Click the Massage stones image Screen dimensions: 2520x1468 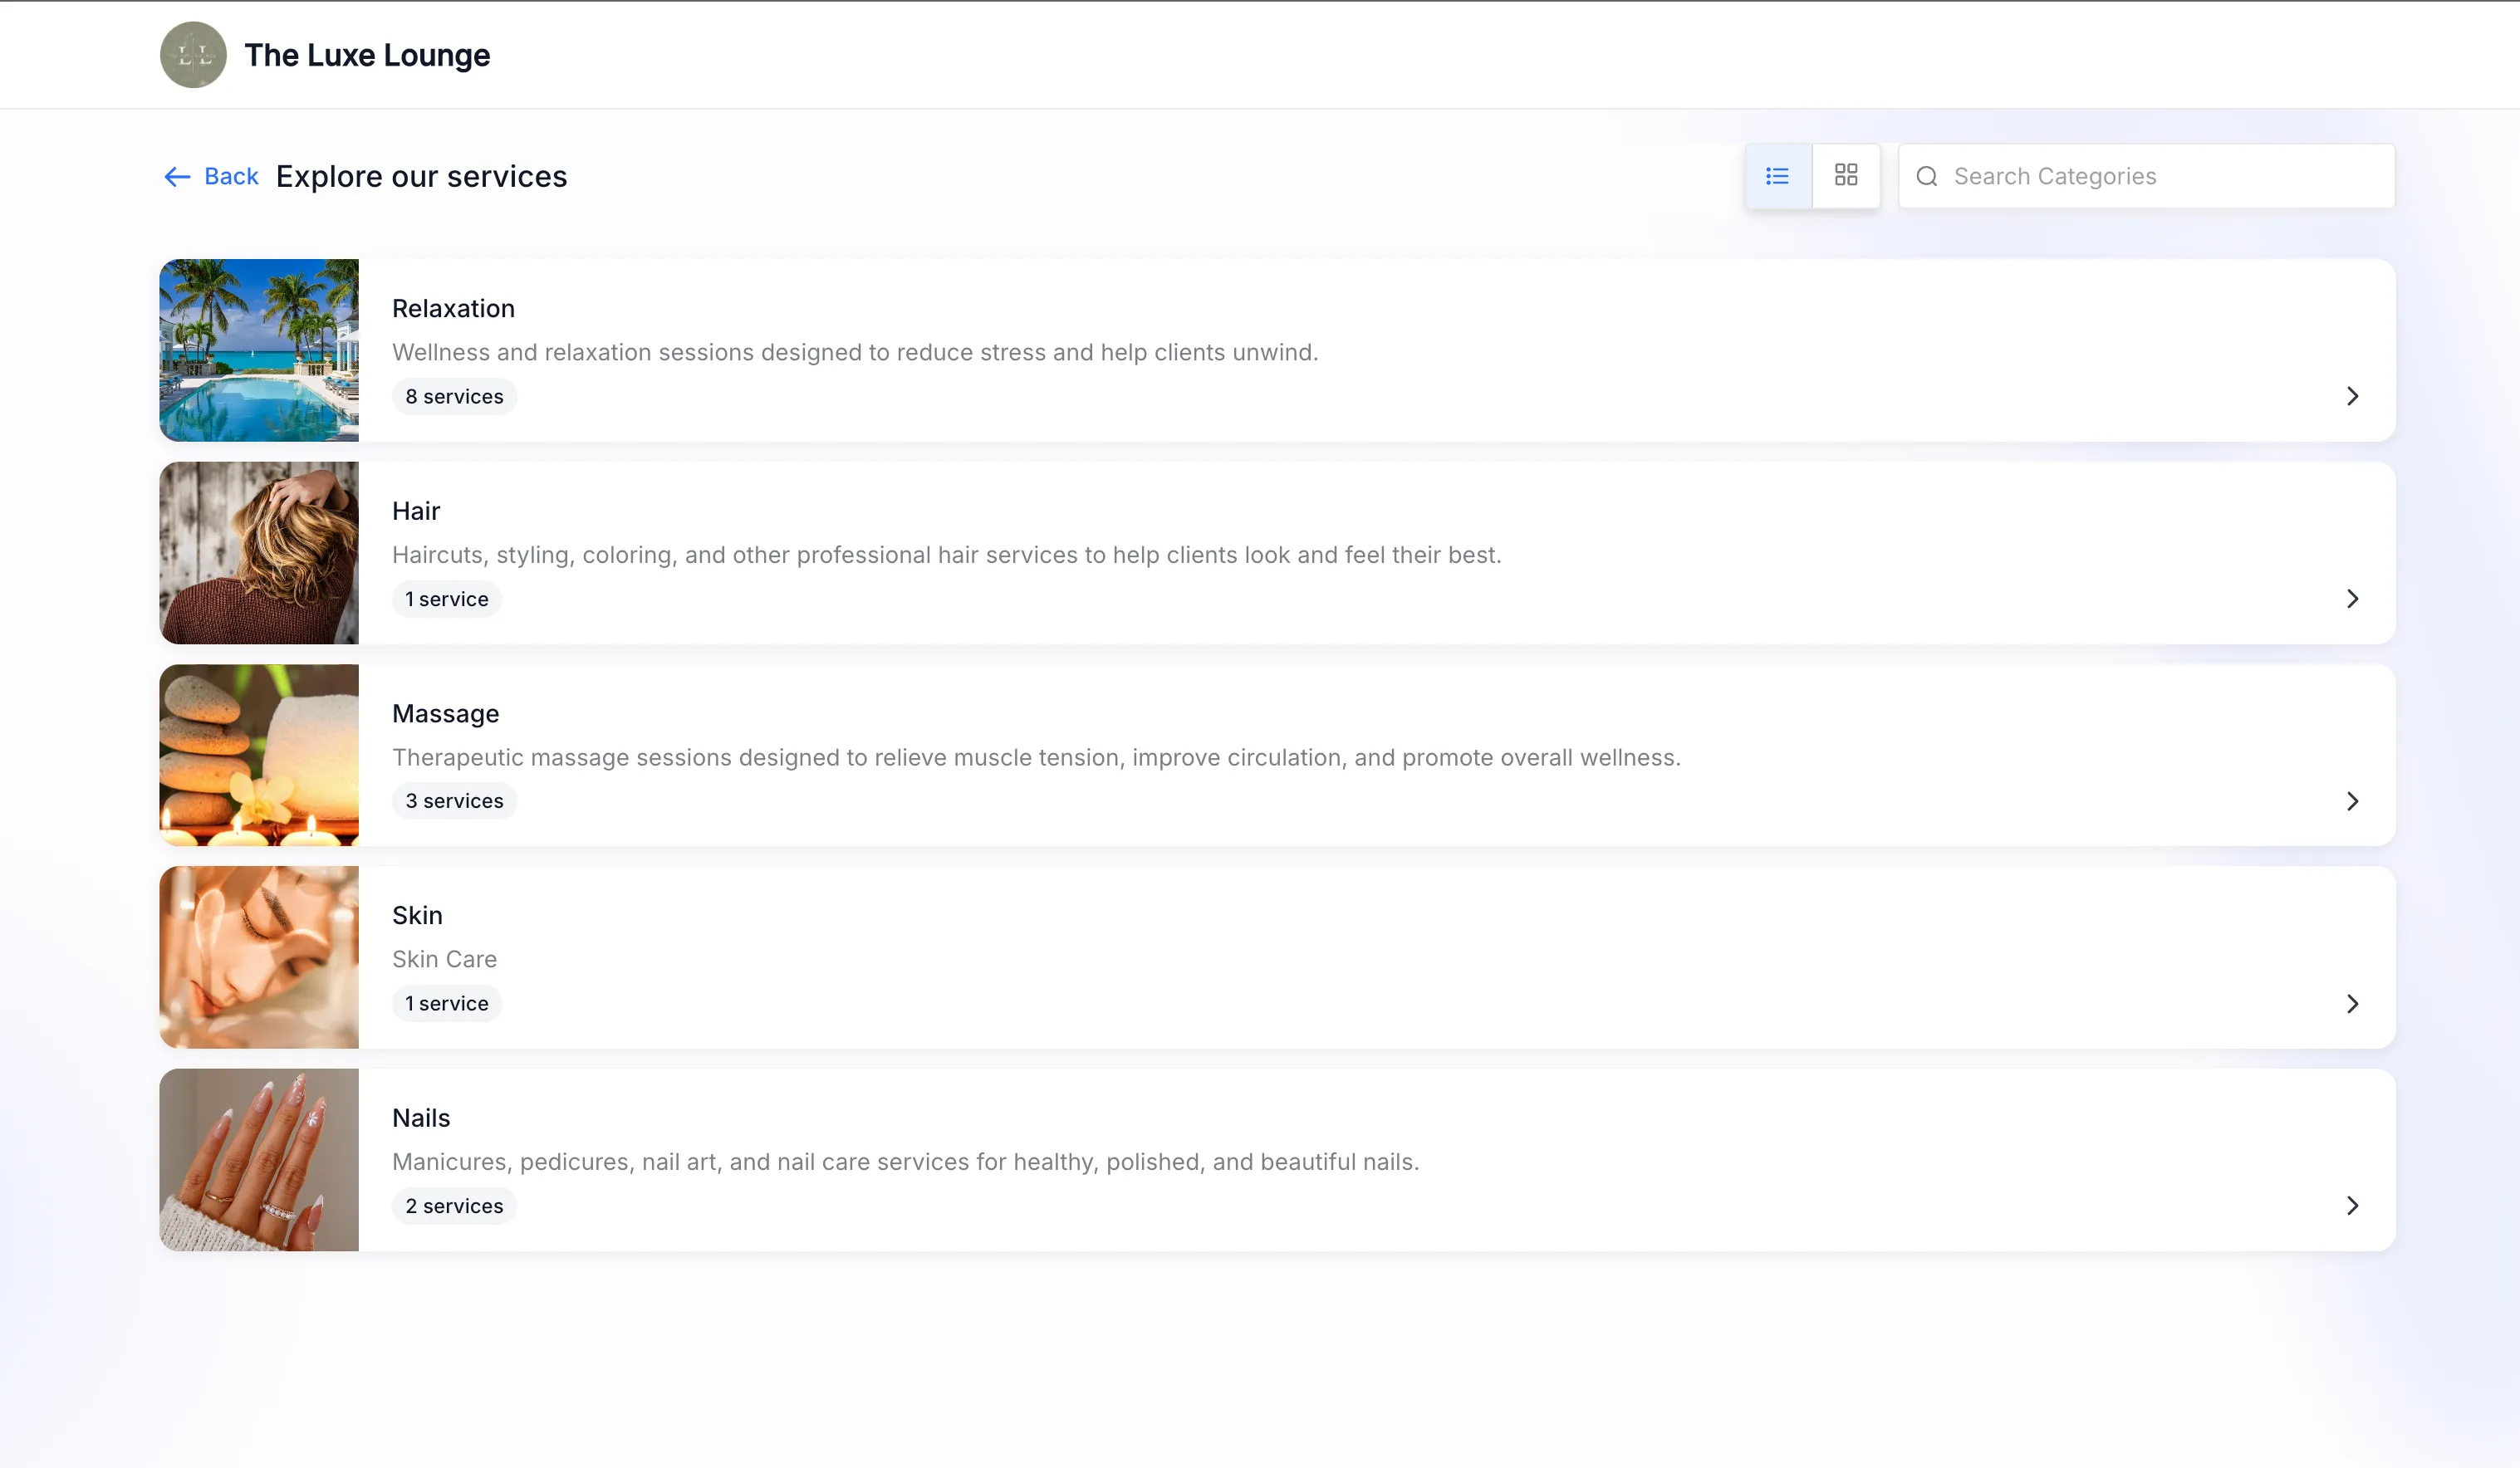(x=259, y=755)
